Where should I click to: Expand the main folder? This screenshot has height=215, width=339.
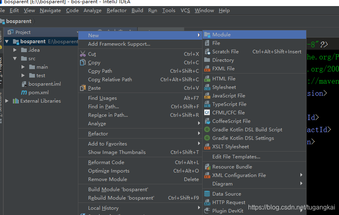(23, 67)
